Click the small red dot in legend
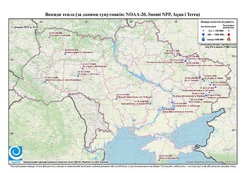 229,31
